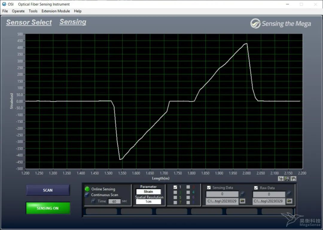This screenshot has height=230, width=323.
Task: Check channel 7 checkbox
Action: click(x=175, y=202)
